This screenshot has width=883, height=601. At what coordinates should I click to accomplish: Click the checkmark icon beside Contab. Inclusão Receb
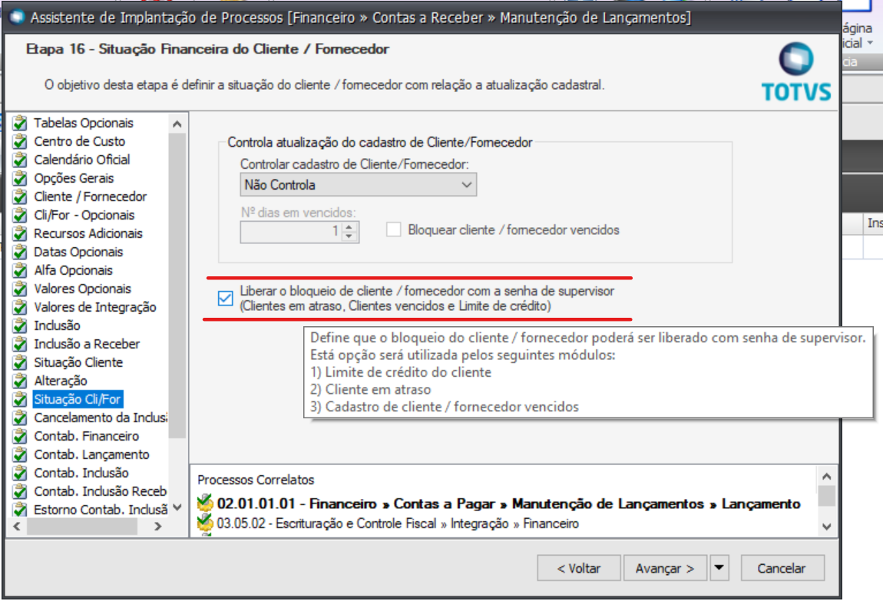20,491
